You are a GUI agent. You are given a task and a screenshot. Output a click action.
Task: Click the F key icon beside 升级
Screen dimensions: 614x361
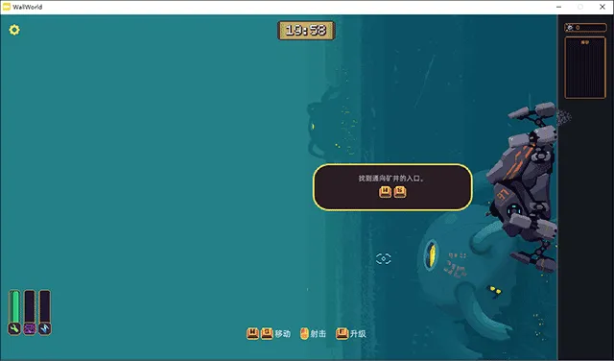pyautogui.click(x=342, y=333)
